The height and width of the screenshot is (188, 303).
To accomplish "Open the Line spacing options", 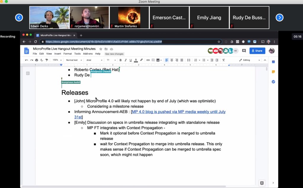I will coord(189,60).
